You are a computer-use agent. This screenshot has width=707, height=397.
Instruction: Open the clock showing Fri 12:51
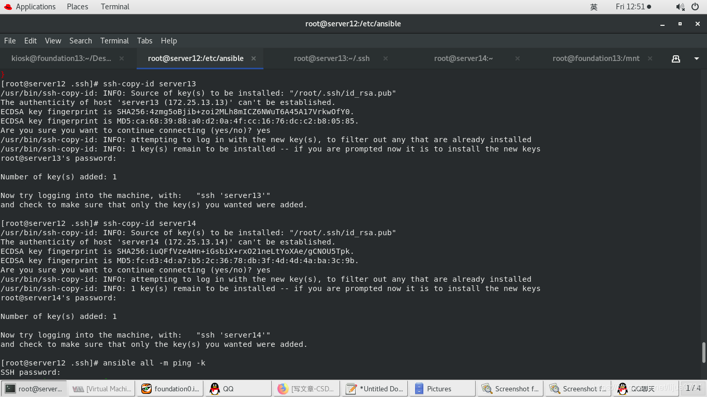point(633,7)
